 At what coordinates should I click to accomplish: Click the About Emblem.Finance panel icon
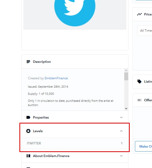[28, 156]
